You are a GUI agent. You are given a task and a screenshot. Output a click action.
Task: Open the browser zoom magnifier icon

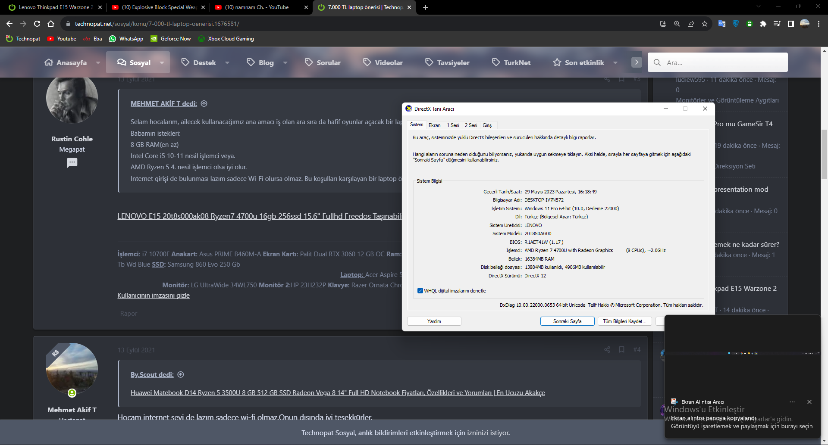pyautogui.click(x=677, y=24)
